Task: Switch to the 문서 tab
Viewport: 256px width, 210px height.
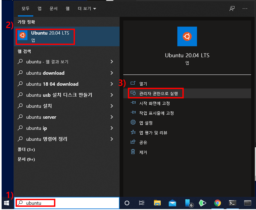Action: click(53, 9)
